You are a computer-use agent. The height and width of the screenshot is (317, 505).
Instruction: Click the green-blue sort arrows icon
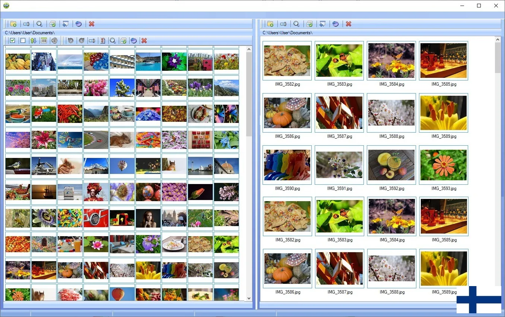pos(33,41)
